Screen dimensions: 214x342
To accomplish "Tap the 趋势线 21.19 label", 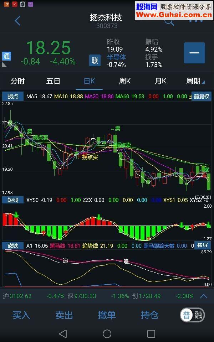I will (x=98, y=246).
